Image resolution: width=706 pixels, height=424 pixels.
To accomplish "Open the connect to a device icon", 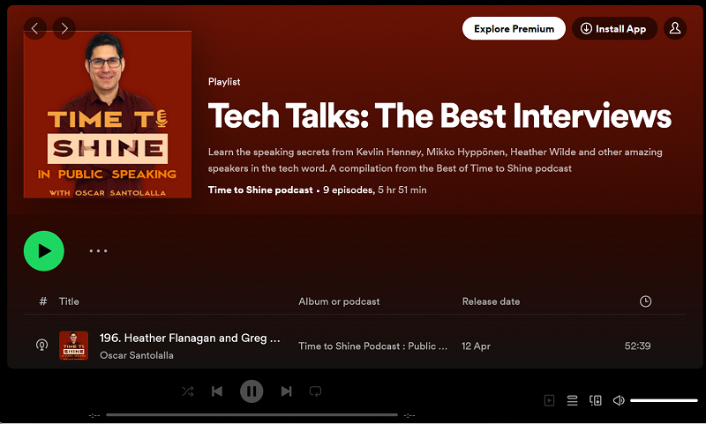I will click(x=595, y=400).
